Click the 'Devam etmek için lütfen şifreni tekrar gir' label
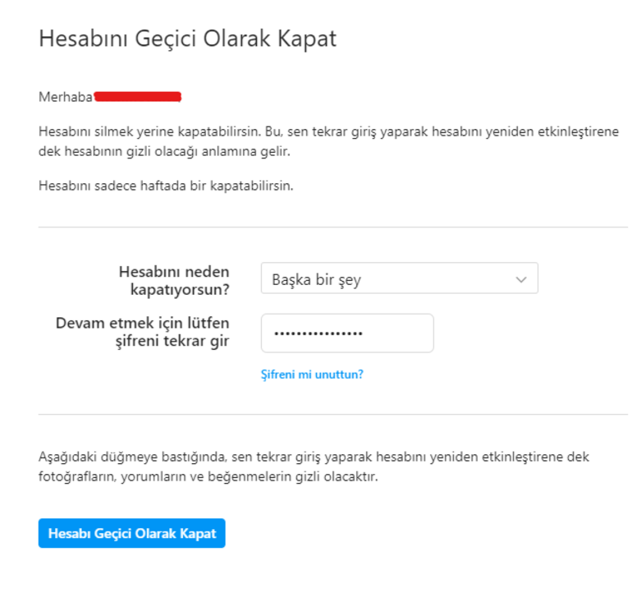 143,332
